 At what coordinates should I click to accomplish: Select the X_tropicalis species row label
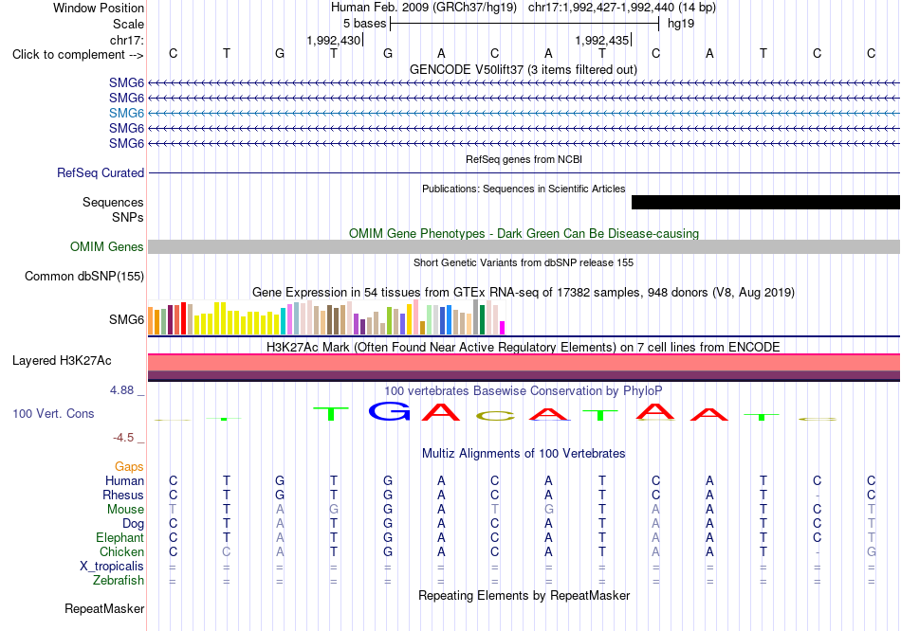(x=112, y=567)
